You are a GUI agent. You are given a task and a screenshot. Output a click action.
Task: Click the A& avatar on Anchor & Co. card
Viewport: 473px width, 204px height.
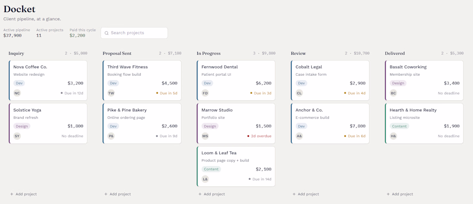(x=299, y=136)
